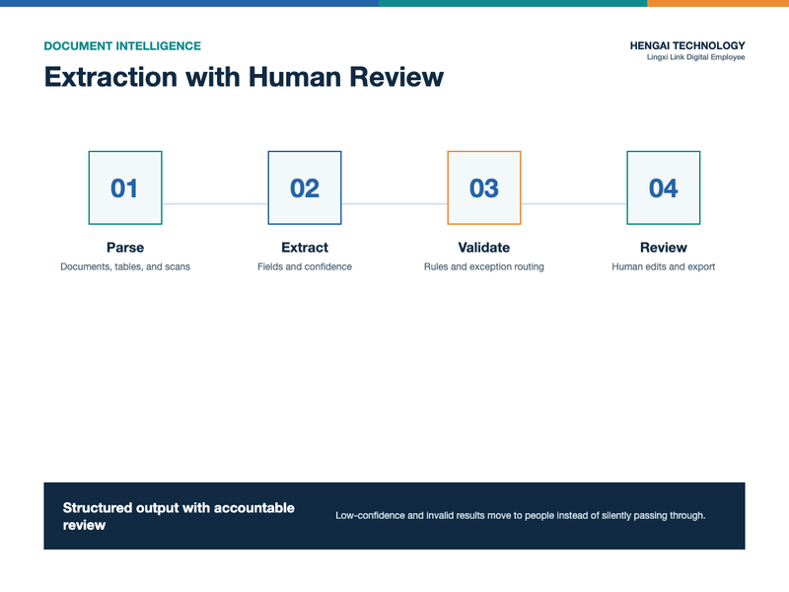789x592 pixels.
Task: Select the 'Validate' step label
Action: (x=484, y=248)
